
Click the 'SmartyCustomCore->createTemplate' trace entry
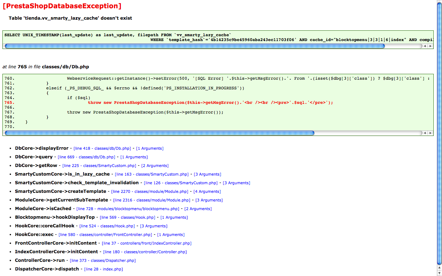60,191
